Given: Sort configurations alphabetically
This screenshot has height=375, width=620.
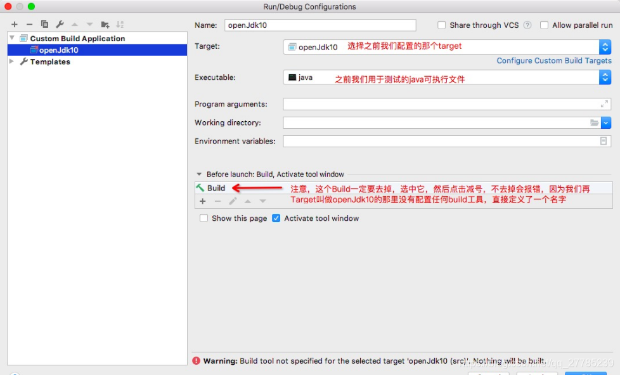Looking at the screenshot, I should [x=120, y=25].
